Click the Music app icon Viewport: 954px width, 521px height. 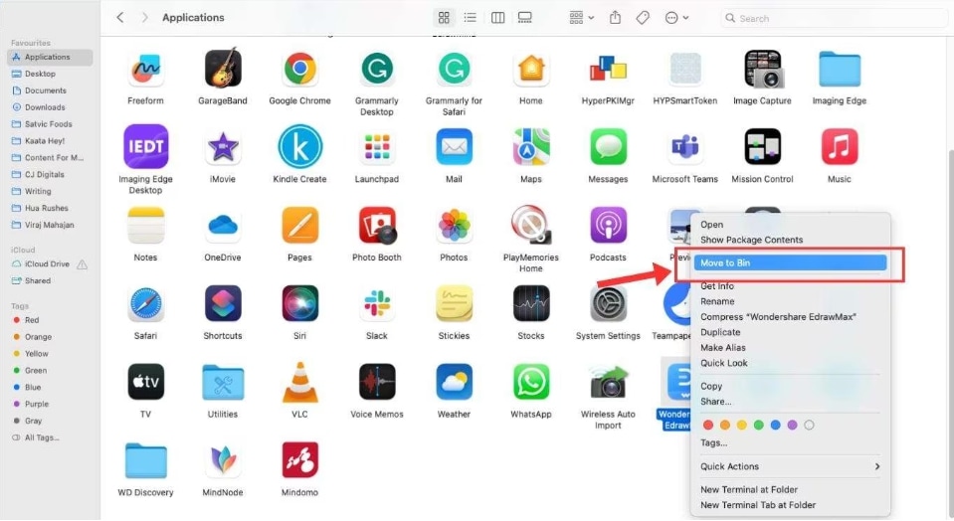840,146
